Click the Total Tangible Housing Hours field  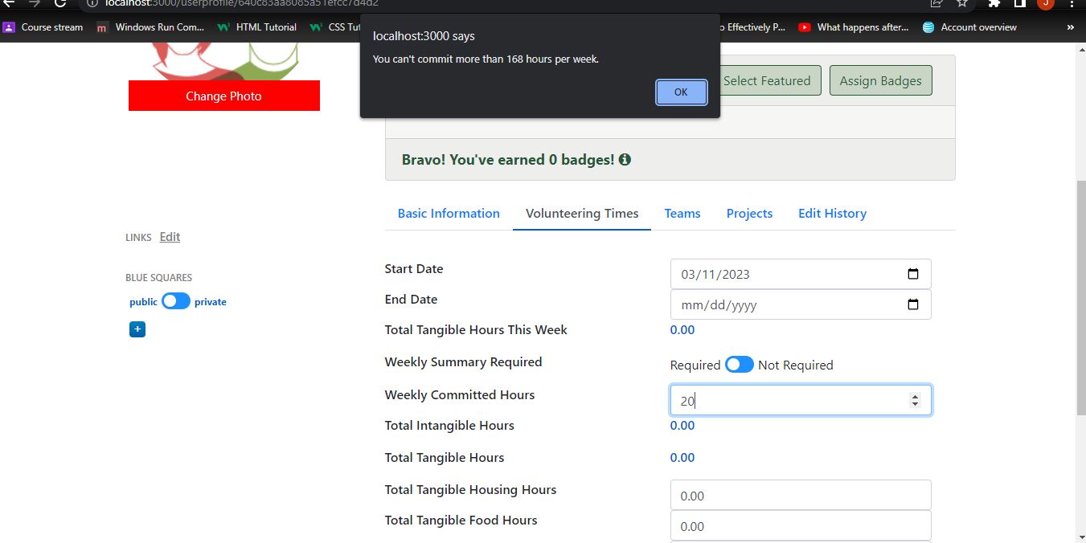coord(801,496)
